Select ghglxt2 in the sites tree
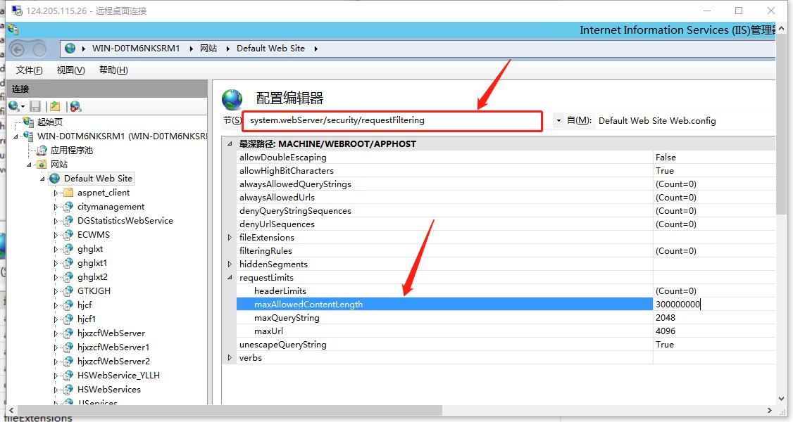 point(92,277)
